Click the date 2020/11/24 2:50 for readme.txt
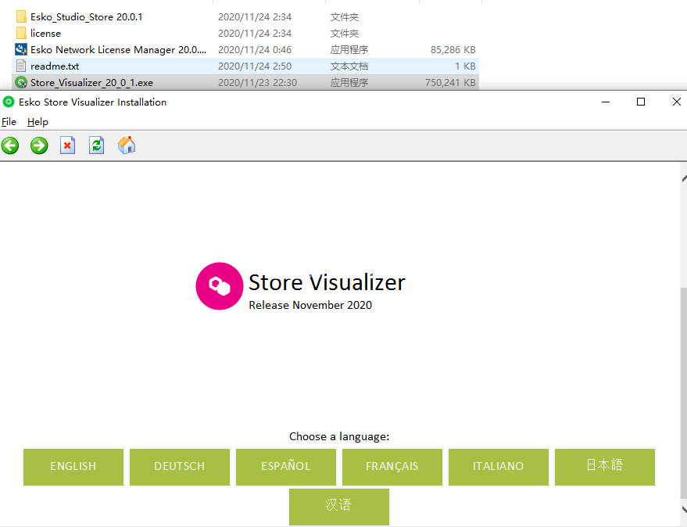This screenshot has height=527, width=687. point(255,66)
